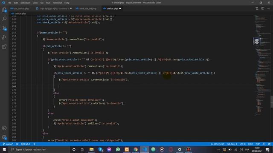Image resolution: width=273 pixels, height=153 pixels.
Task: Click the scroll-down arrows overlay widget
Action: point(256,41)
